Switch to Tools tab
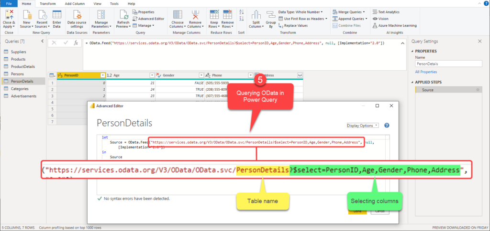The image size is (490, 231). click(114, 4)
